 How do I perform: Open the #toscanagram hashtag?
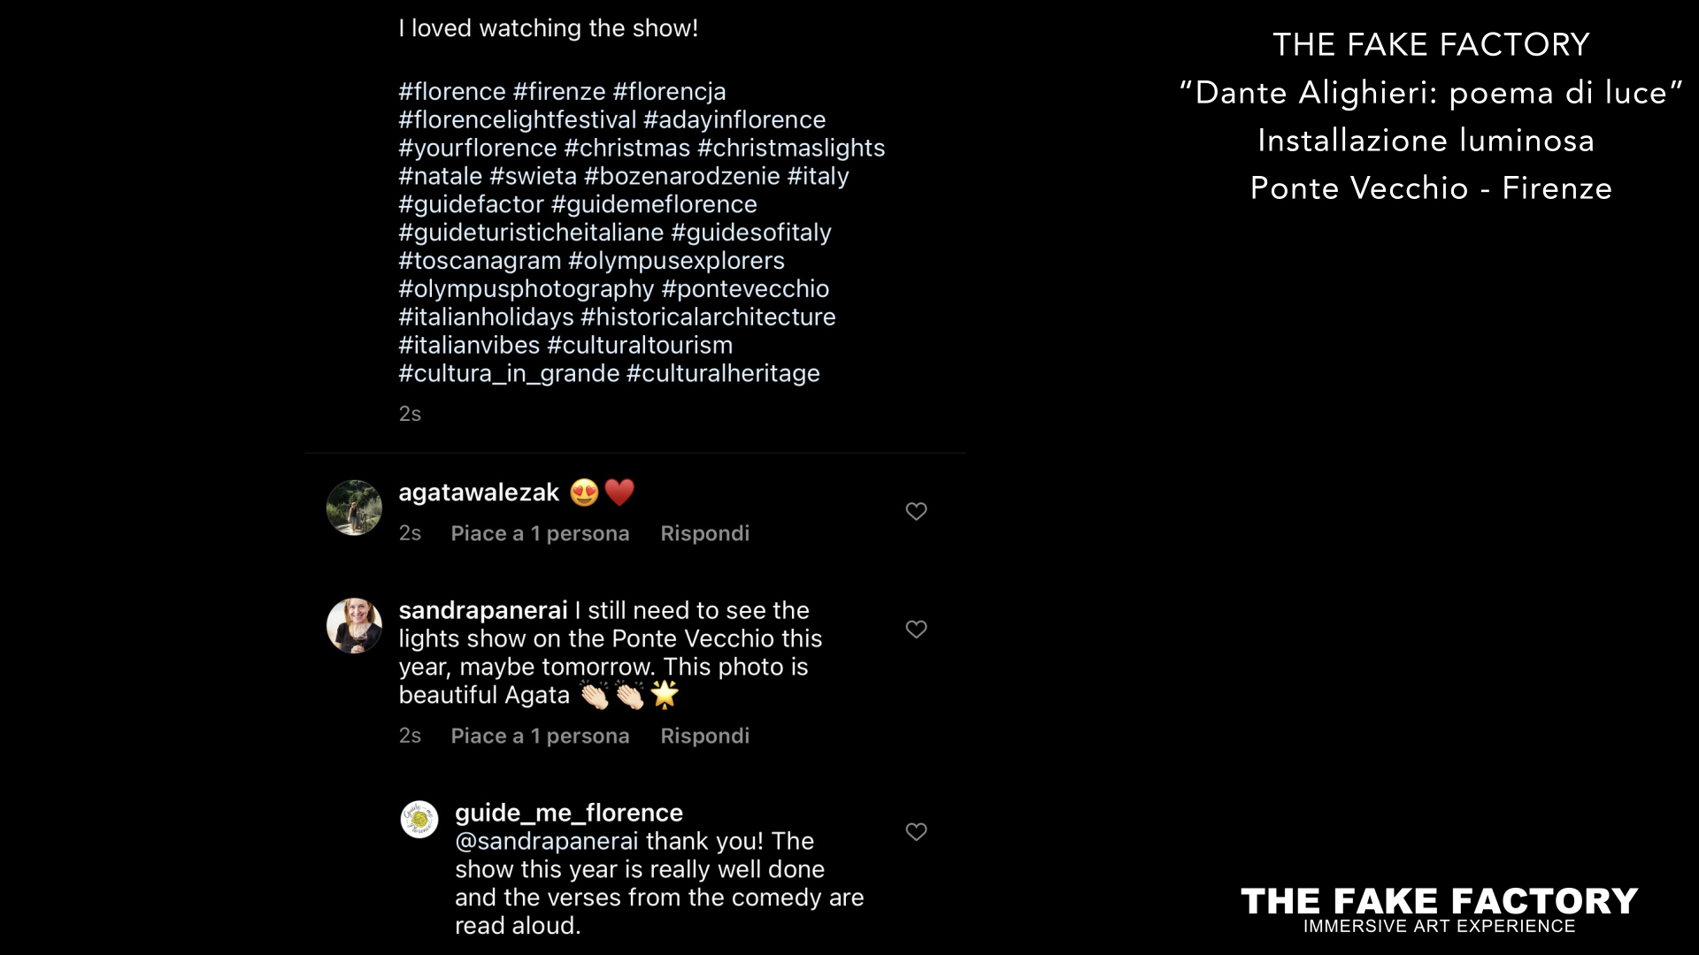480,260
